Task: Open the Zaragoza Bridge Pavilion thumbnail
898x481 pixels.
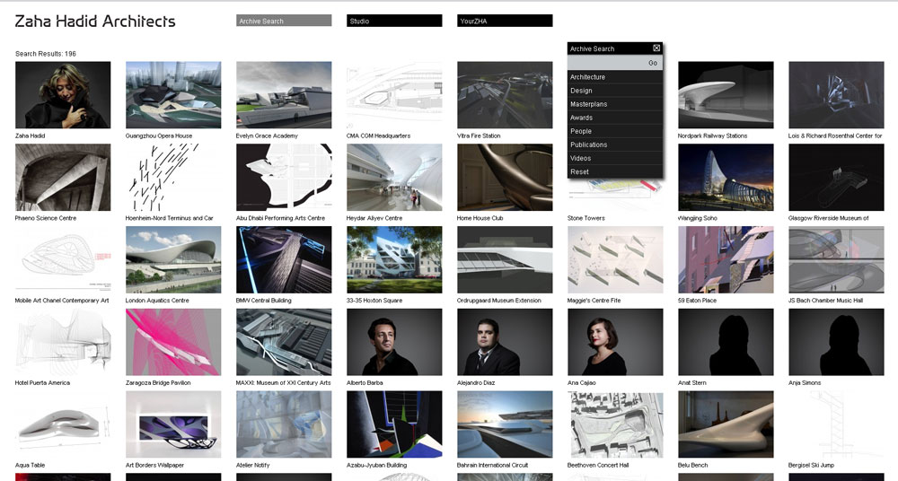Action: [173, 343]
